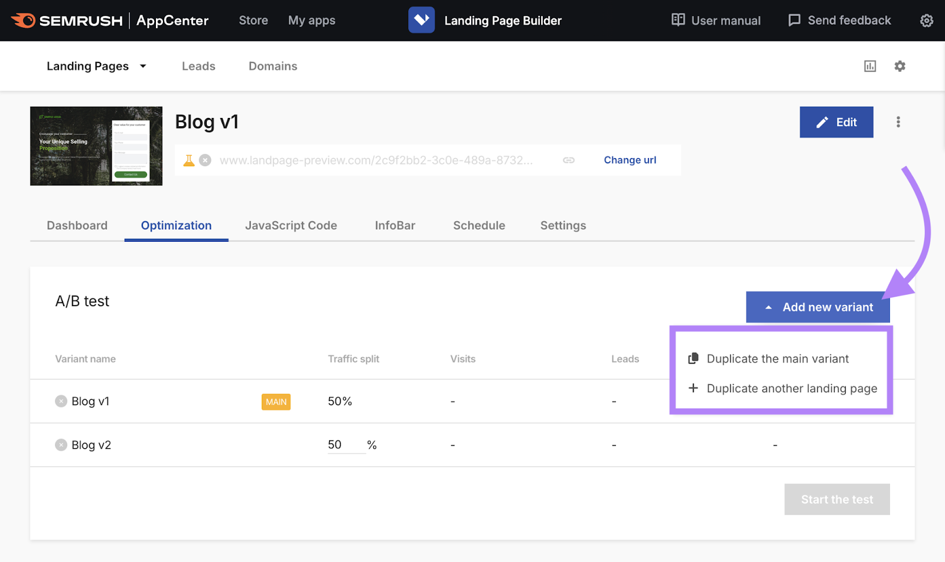The image size is (945, 562).
Task: Click the Edit button for Blog v1
Action: [836, 121]
